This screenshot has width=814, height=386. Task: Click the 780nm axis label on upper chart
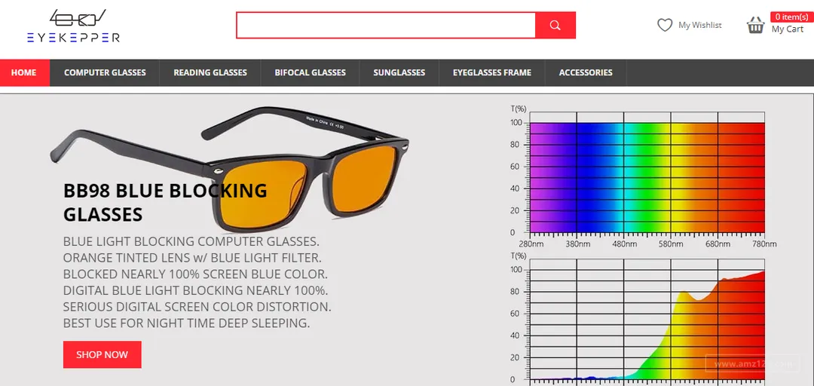coord(765,244)
